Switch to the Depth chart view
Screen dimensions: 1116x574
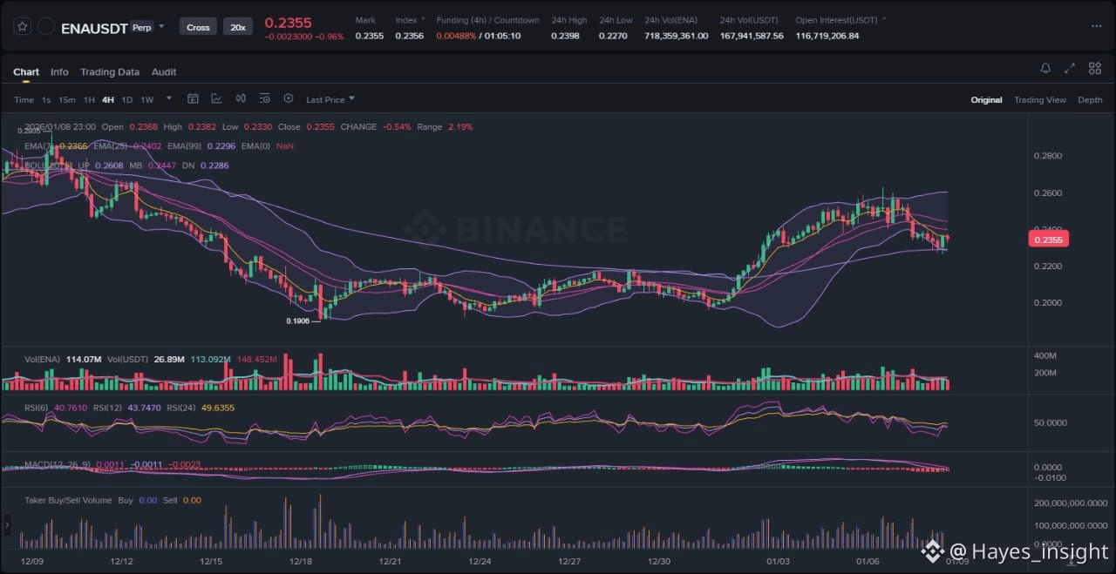coord(1090,100)
